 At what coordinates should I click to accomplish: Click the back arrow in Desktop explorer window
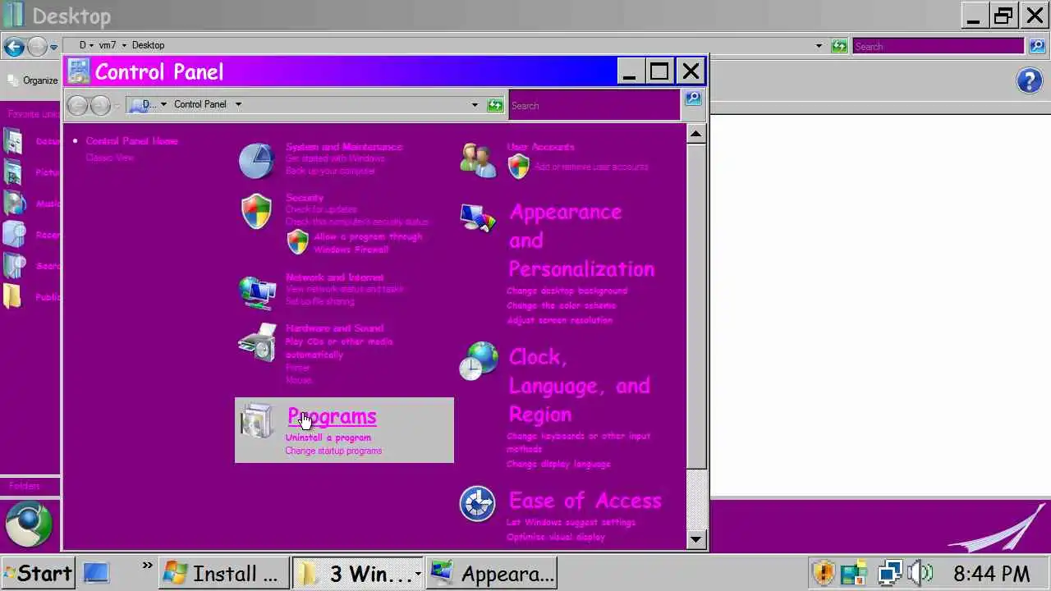[x=13, y=46]
